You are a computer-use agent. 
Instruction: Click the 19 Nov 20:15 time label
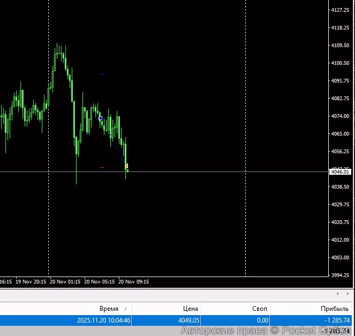coord(31,282)
